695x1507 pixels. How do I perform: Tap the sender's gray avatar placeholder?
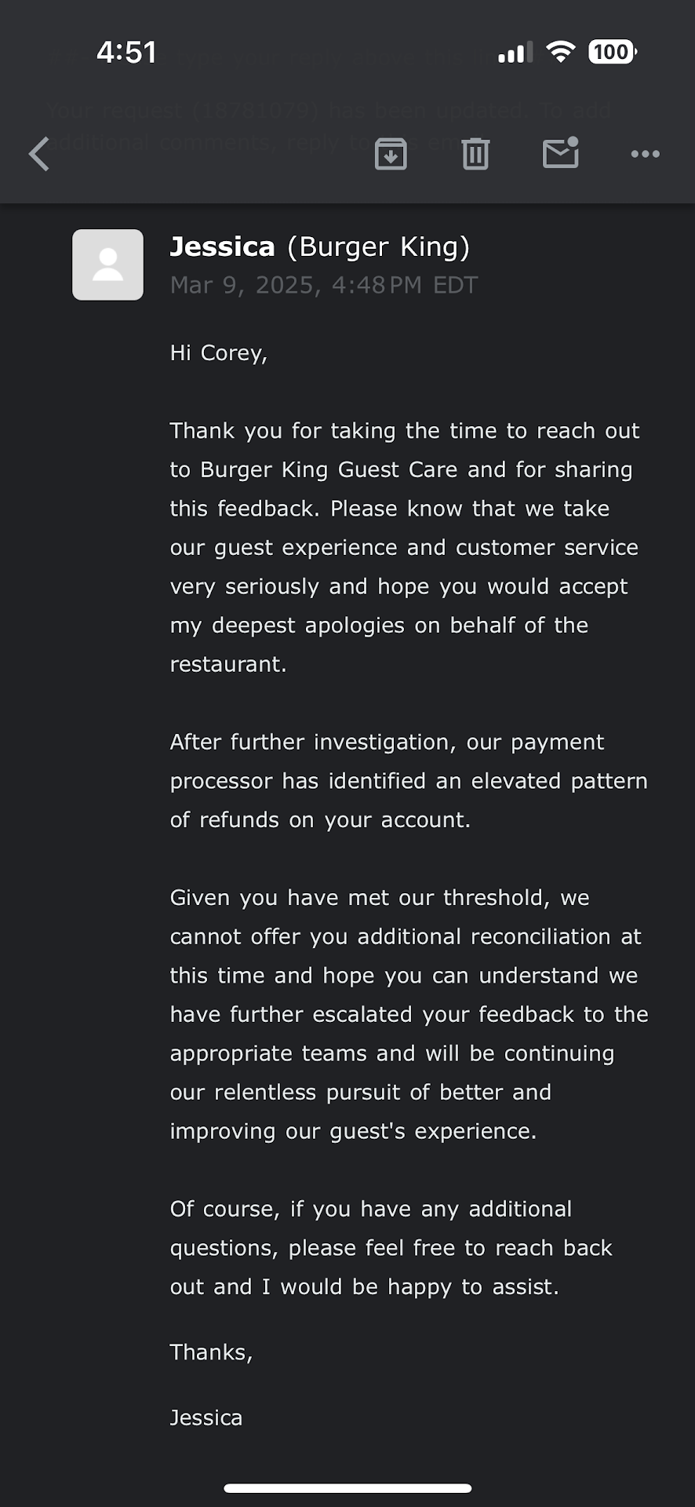point(107,265)
